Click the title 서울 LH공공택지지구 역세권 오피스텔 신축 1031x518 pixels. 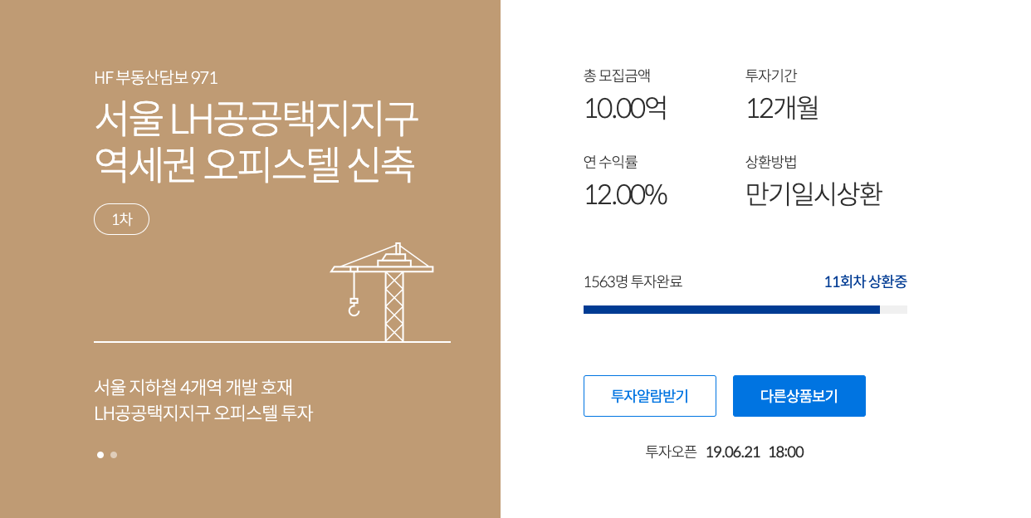256,141
